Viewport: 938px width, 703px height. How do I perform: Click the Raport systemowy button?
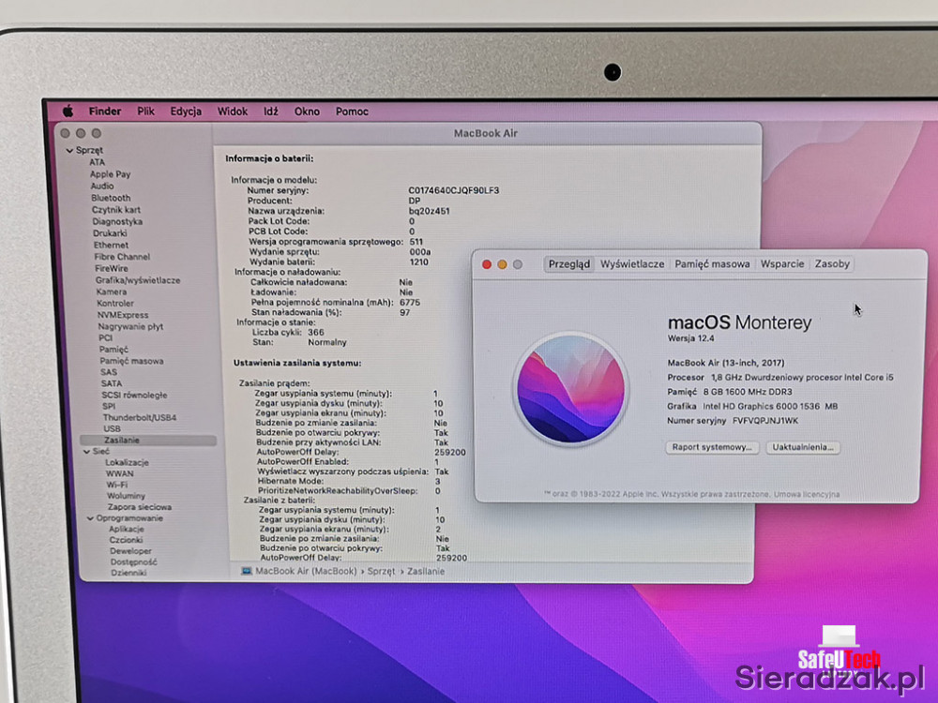click(712, 447)
